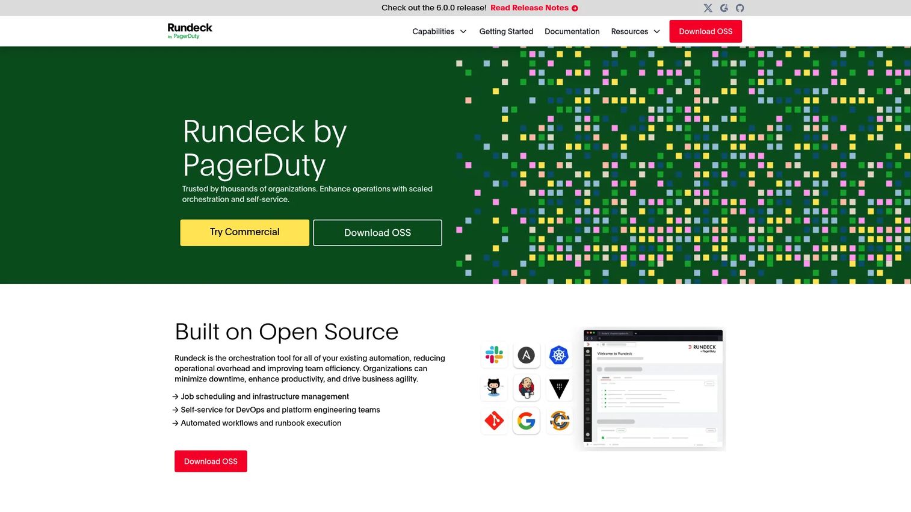
Task: Click the Rundeck welcome screen screenshot thumbnail
Action: (x=654, y=389)
